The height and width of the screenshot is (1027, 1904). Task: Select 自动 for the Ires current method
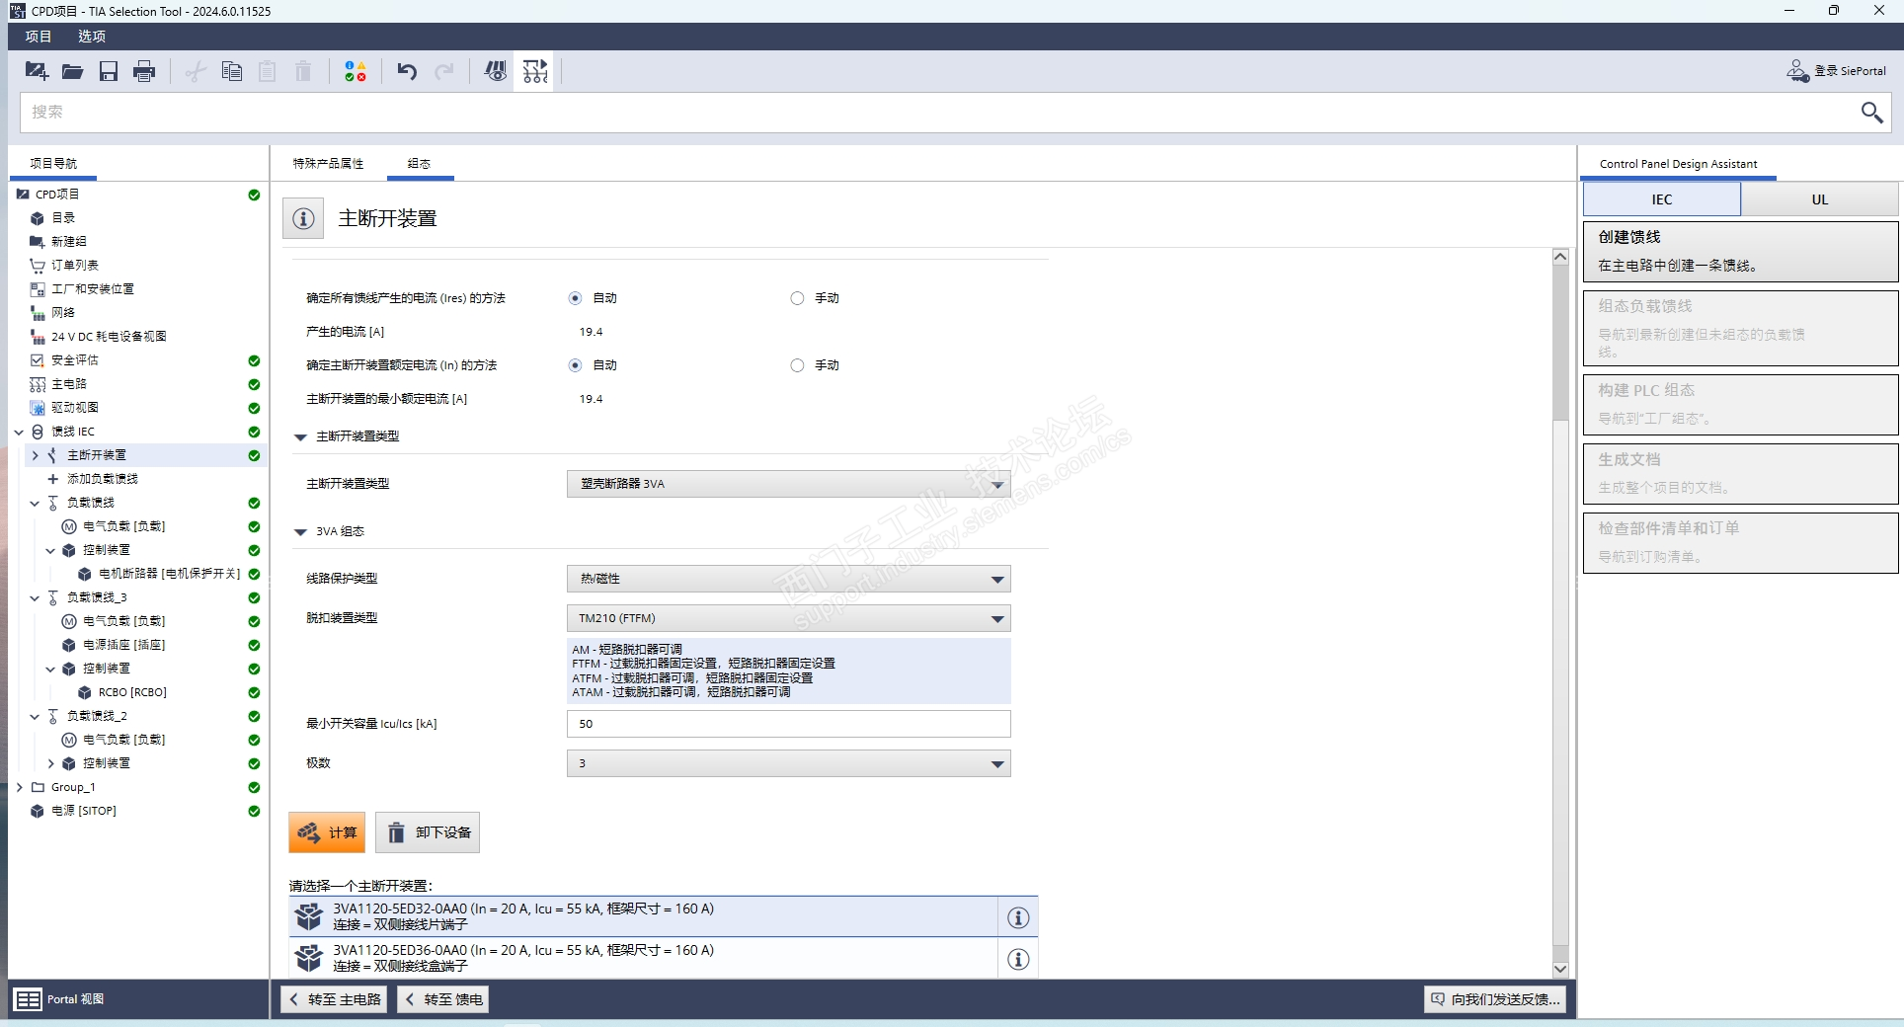click(575, 298)
